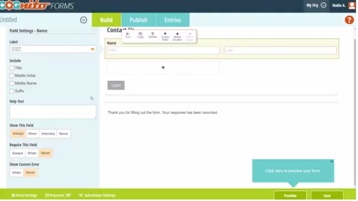This screenshot has width=358, height=201.
Task: Tick the Suffix checkbox
Action: point(12,91)
